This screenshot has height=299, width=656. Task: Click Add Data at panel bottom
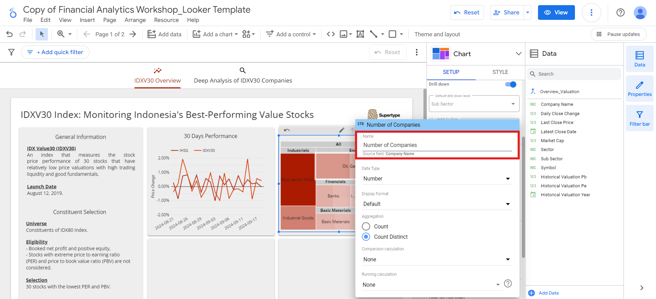coord(543,293)
